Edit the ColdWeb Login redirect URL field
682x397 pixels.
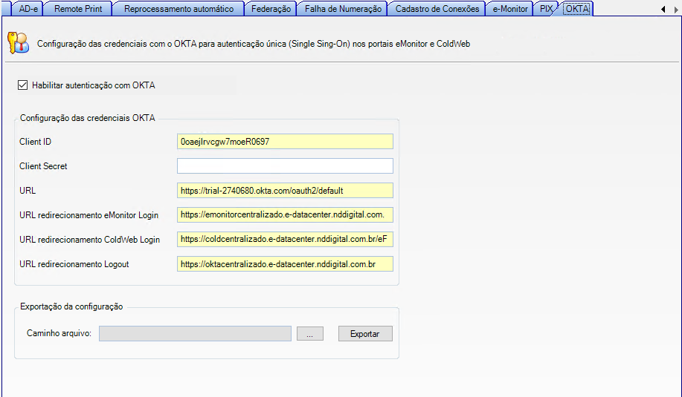pyautogui.click(x=285, y=239)
